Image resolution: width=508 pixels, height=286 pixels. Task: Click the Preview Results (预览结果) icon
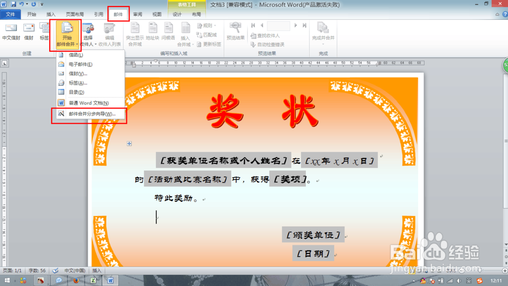click(236, 31)
